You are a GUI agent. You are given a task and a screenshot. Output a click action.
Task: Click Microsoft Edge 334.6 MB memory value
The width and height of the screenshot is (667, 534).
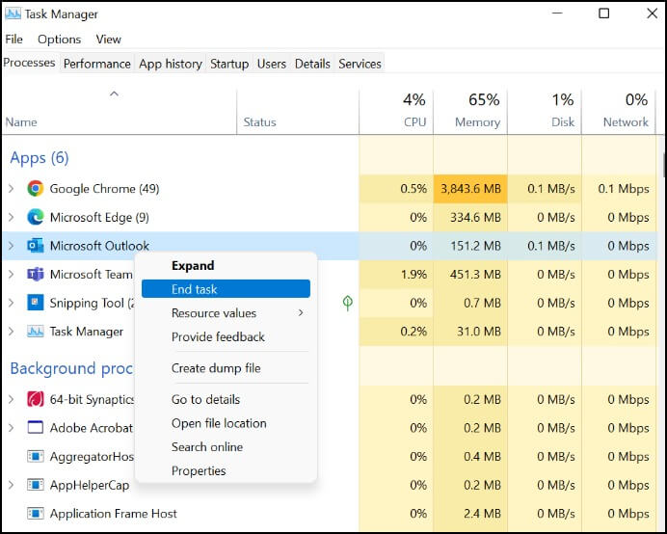point(475,217)
